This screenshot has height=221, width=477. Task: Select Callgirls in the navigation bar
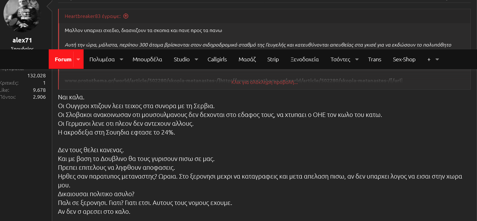[x=217, y=59]
